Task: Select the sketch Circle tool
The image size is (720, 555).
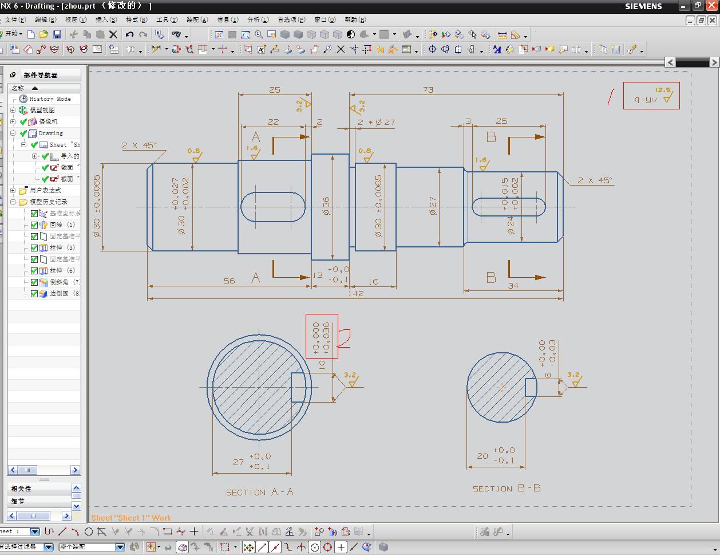Action: tap(89, 532)
